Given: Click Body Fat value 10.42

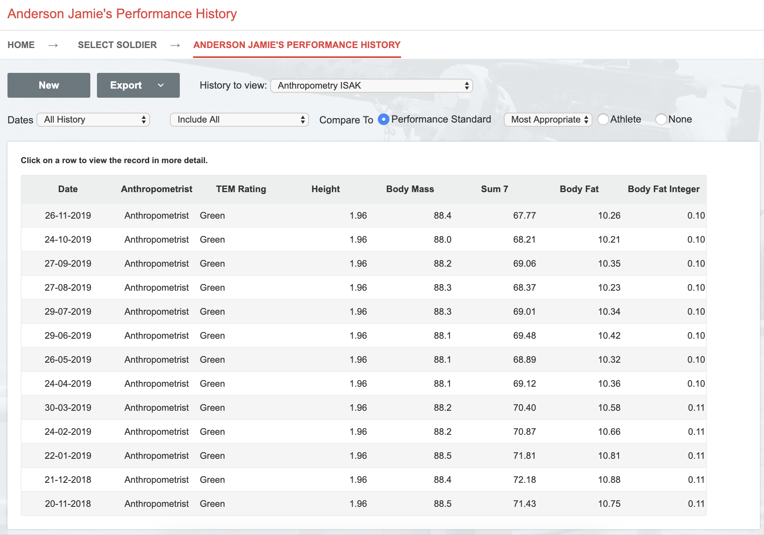Looking at the screenshot, I should coord(609,336).
